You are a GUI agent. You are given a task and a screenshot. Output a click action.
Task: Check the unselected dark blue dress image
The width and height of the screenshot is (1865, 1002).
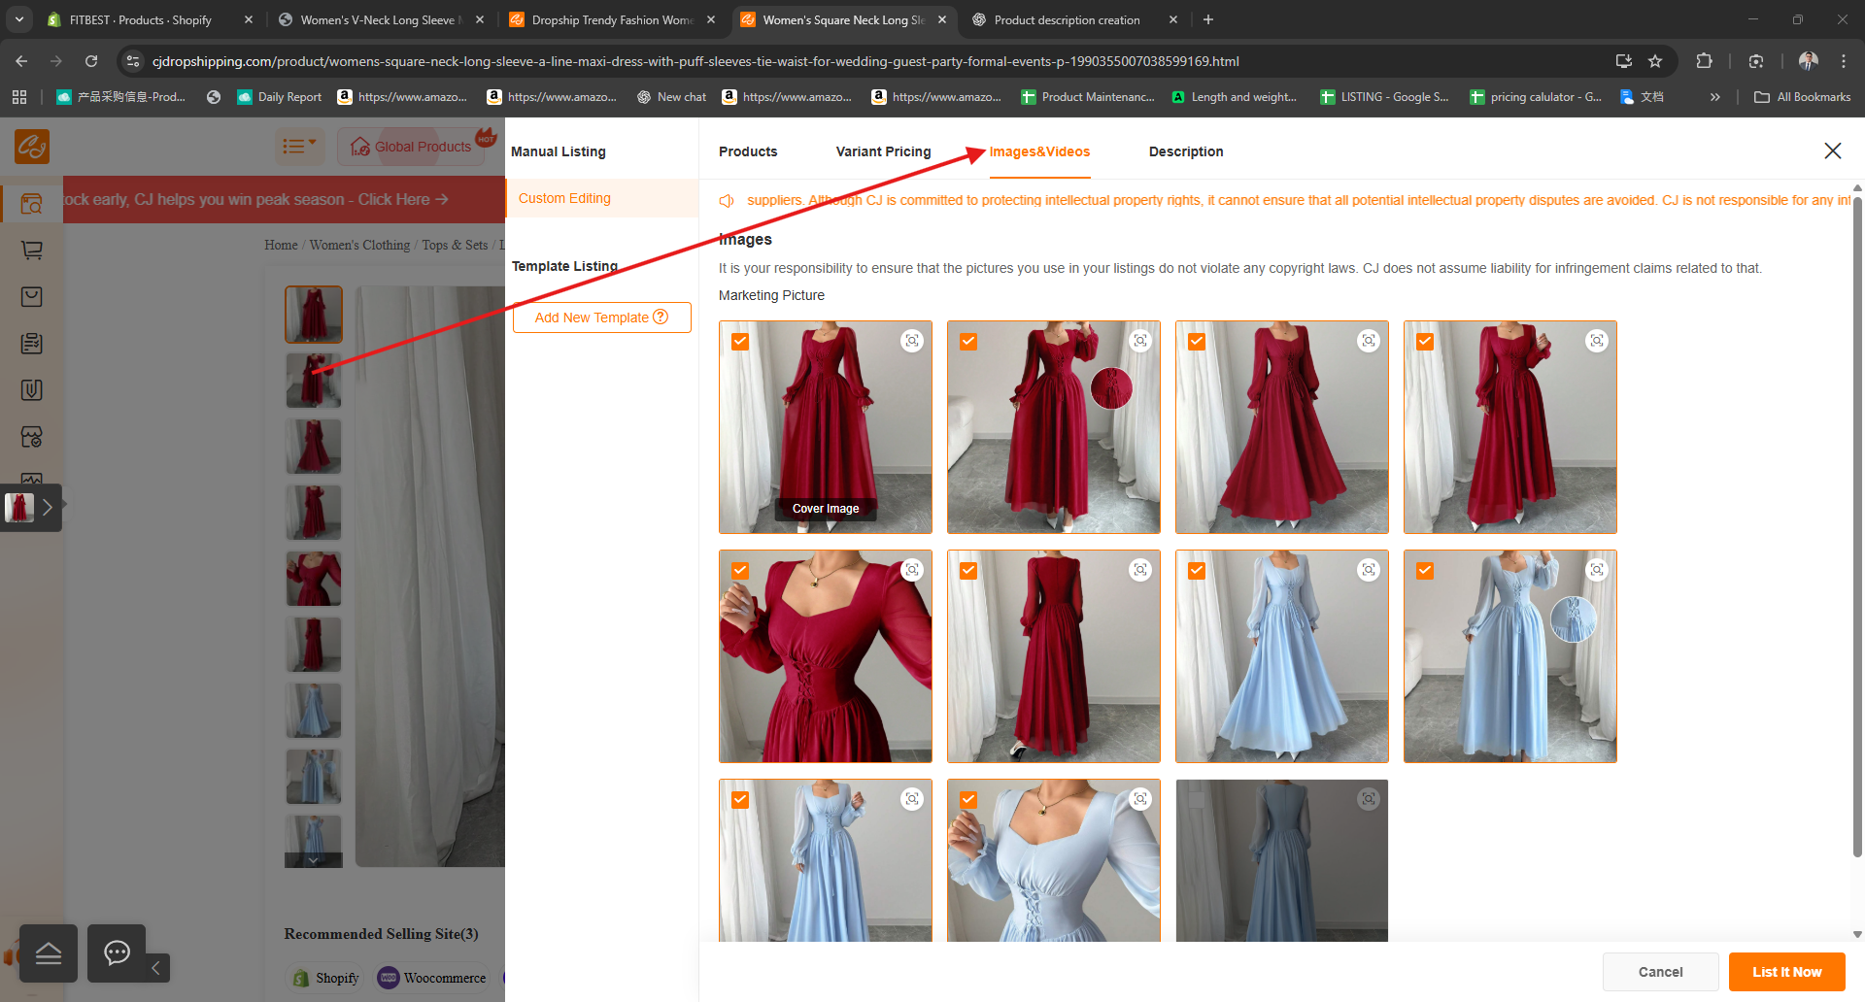[x=1197, y=800]
